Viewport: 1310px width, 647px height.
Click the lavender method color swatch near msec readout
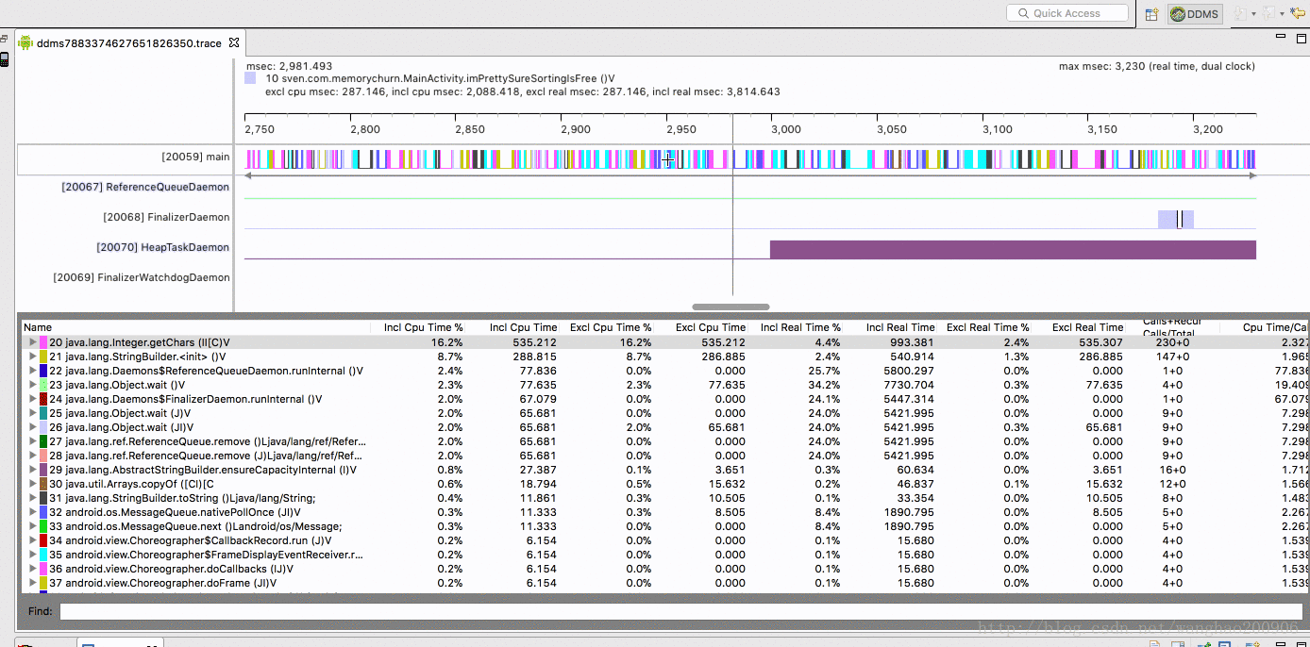[250, 79]
